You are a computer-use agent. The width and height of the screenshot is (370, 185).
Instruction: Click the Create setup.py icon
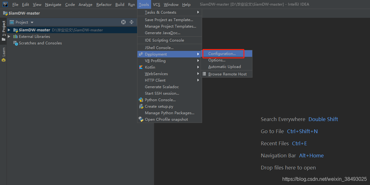point(141,106)
